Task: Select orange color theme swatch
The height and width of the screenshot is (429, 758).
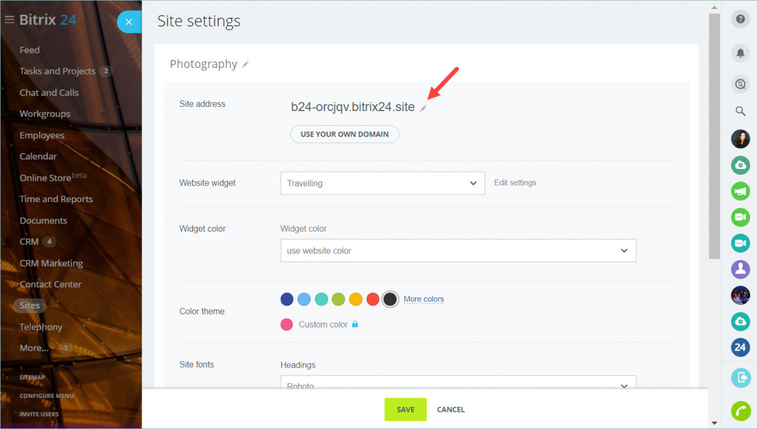Action: coord(355,299)
